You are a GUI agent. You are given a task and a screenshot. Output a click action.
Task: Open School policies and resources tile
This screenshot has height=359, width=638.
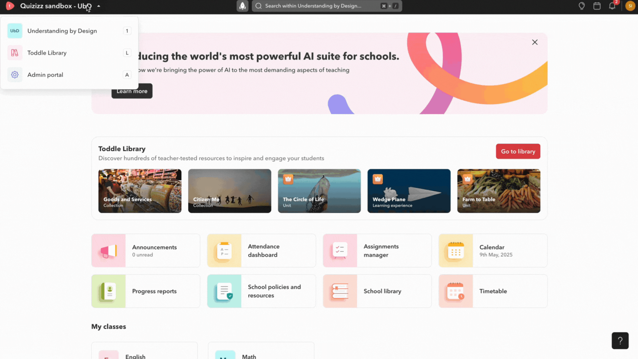pos(261,291)
